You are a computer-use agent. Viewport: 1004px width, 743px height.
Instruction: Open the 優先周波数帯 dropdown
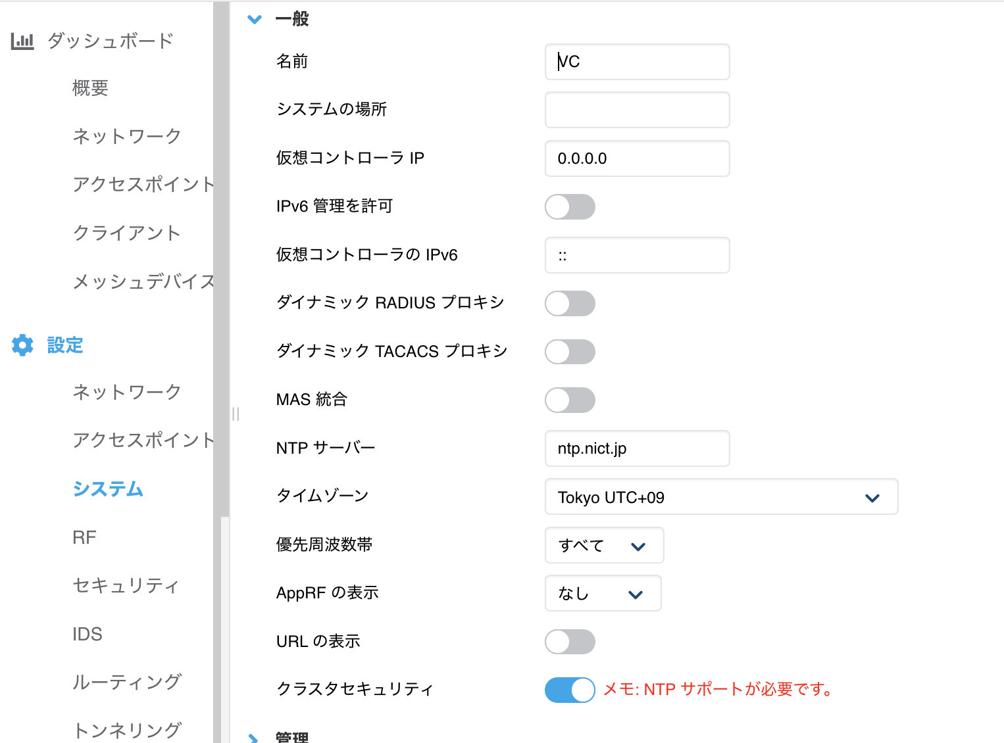[x=604, y=545]
